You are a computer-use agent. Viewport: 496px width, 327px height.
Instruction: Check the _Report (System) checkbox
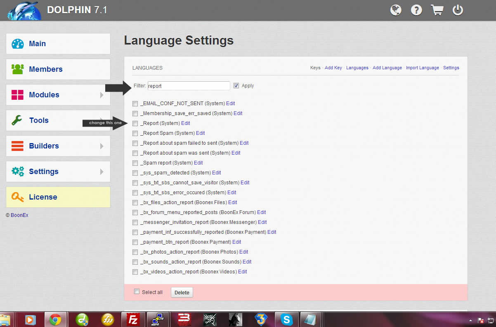135,123
